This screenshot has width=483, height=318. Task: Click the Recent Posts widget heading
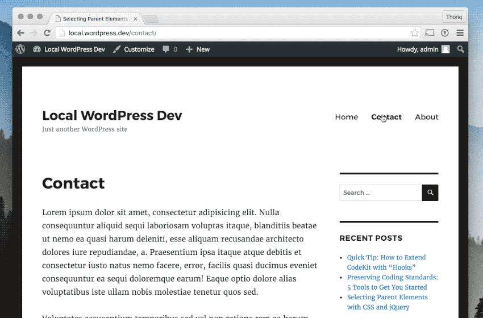coord(371,238)
